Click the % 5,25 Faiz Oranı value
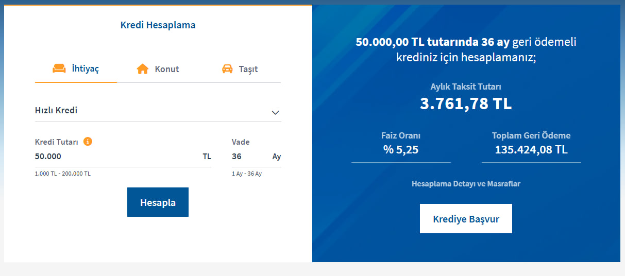The height and width of the screenshot is (276, 625). coord(401,150)
